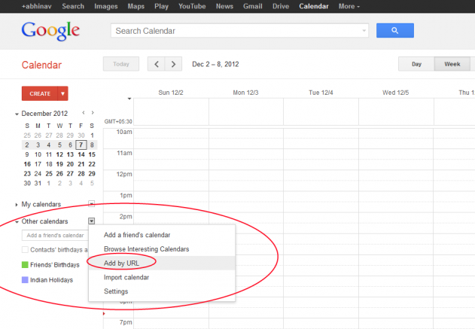This screenshot has height=329, width=475.
Task: Collapse the December 2012 mini calendar
Action: tap(17, 114)
